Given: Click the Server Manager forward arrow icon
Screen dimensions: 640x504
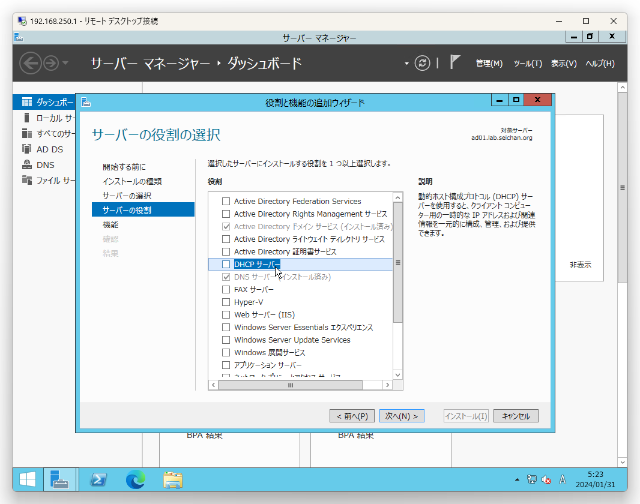Looking at the screenshot, I should (x=51, y=63).
